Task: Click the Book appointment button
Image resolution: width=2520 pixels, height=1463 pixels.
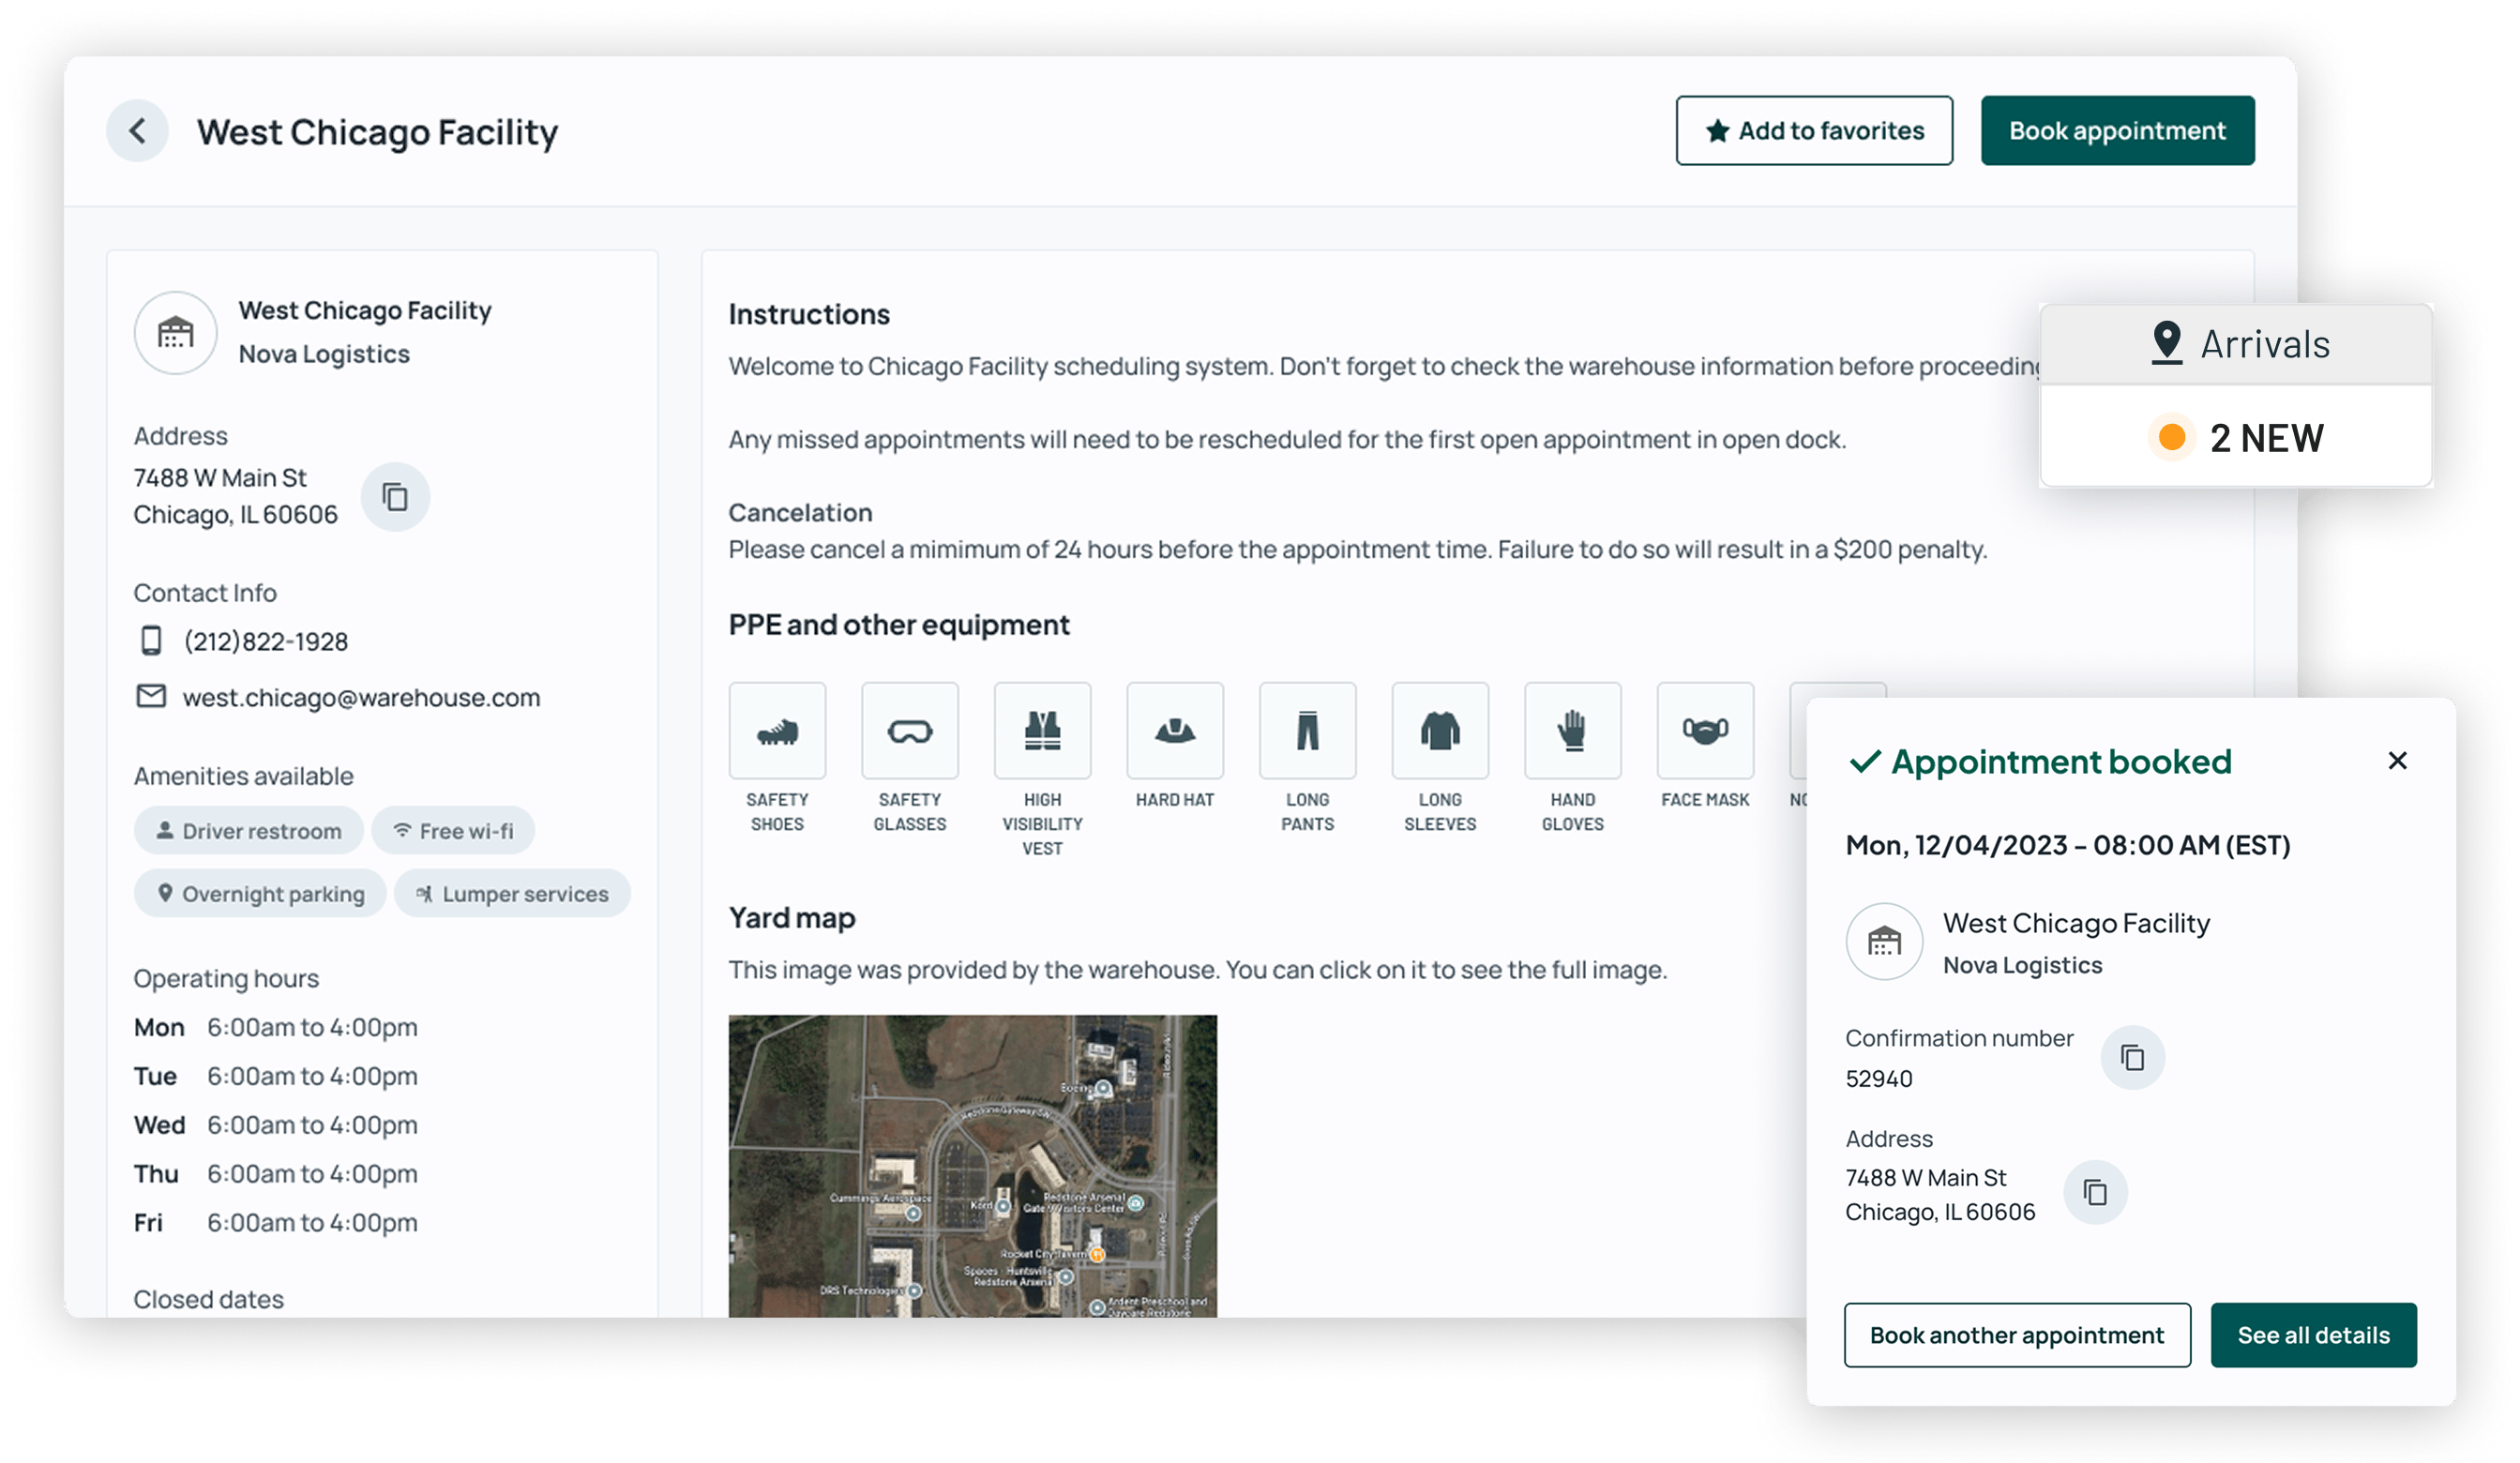Action: [x=2117, y=130]
